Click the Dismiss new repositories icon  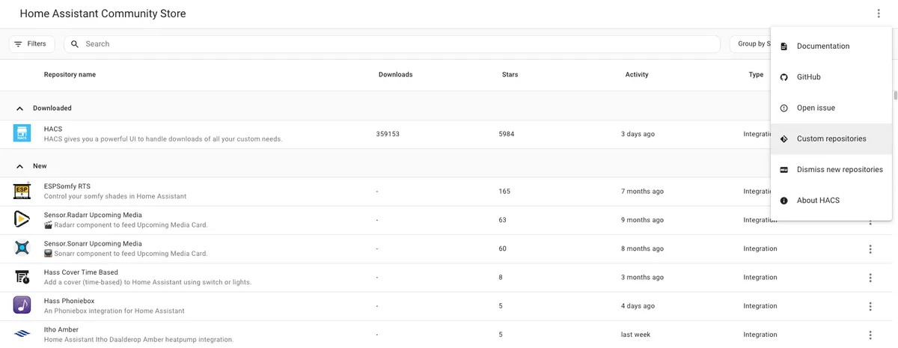click(784, 170)
